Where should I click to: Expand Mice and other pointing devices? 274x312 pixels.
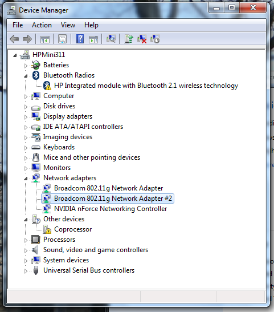[26, 158]
